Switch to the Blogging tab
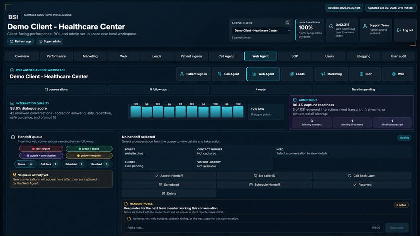Viewport: 420px width, 236px height. pyautogui.click(x=364, y=56)
